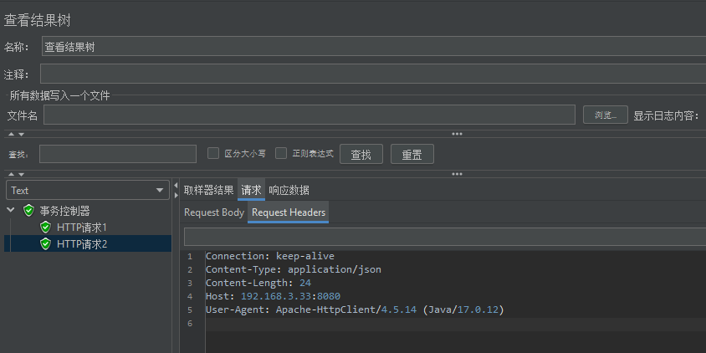Open the Text renderer dropdown
Image resolution: width=706 pixels, height=353 pixels.
pos(88,190)
